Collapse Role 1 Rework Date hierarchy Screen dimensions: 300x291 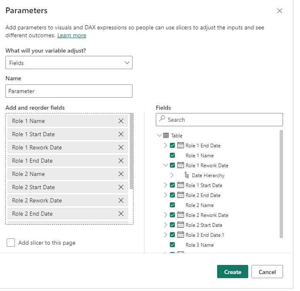click(165, 165)
